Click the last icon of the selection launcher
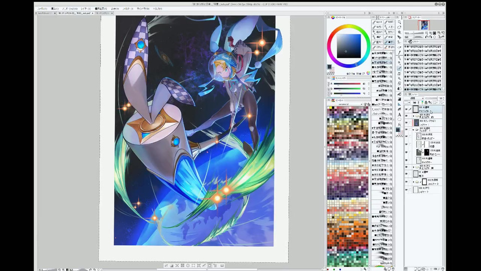 (x=222, y=265)
